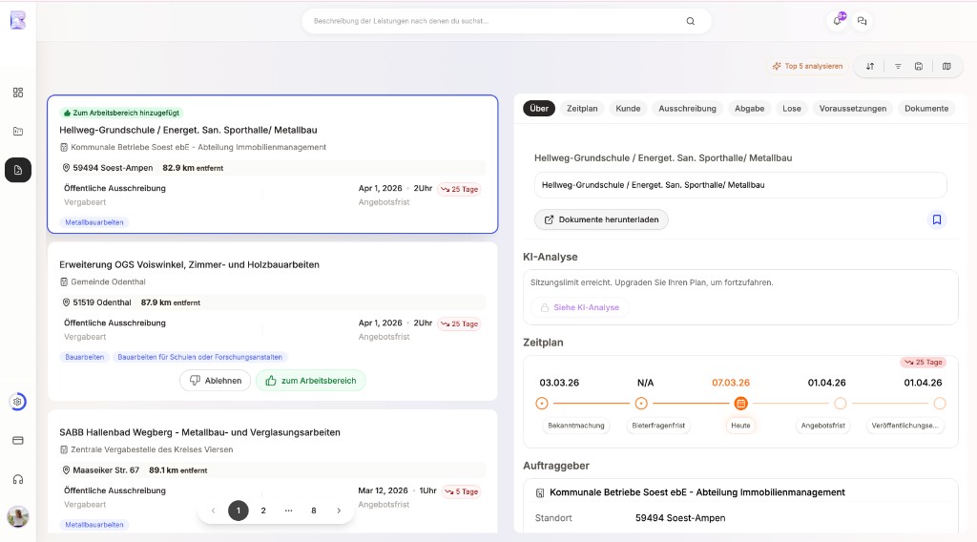Click the 25 Tage badge in Zeitplan
This screenshot has width=977, height=542.
click(x=924, y=362)
